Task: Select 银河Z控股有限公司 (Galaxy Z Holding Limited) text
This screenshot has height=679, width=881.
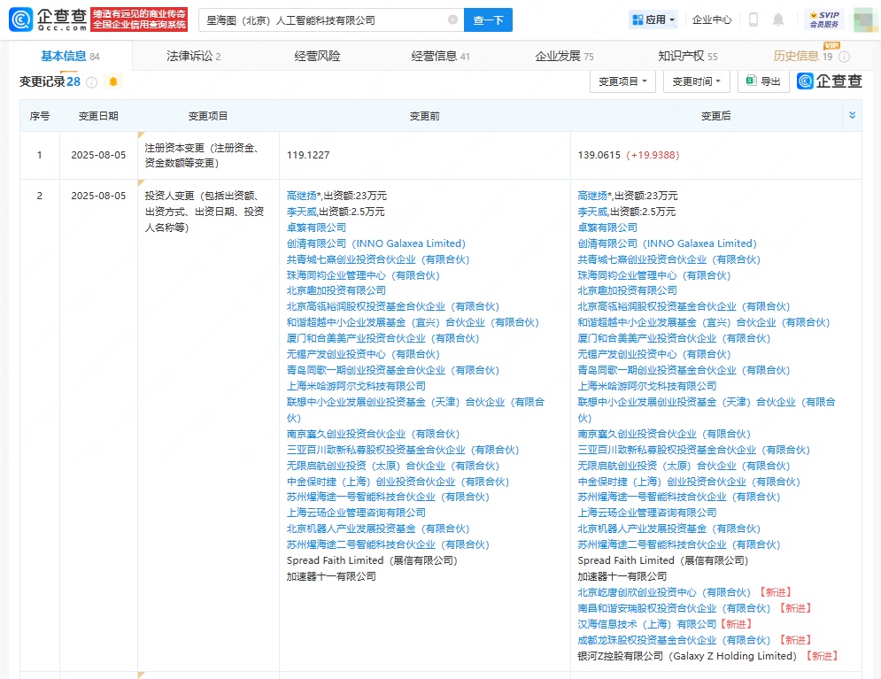Action: tap(687, 656)
